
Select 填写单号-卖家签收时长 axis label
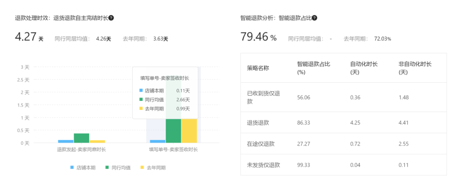point(173,150)
